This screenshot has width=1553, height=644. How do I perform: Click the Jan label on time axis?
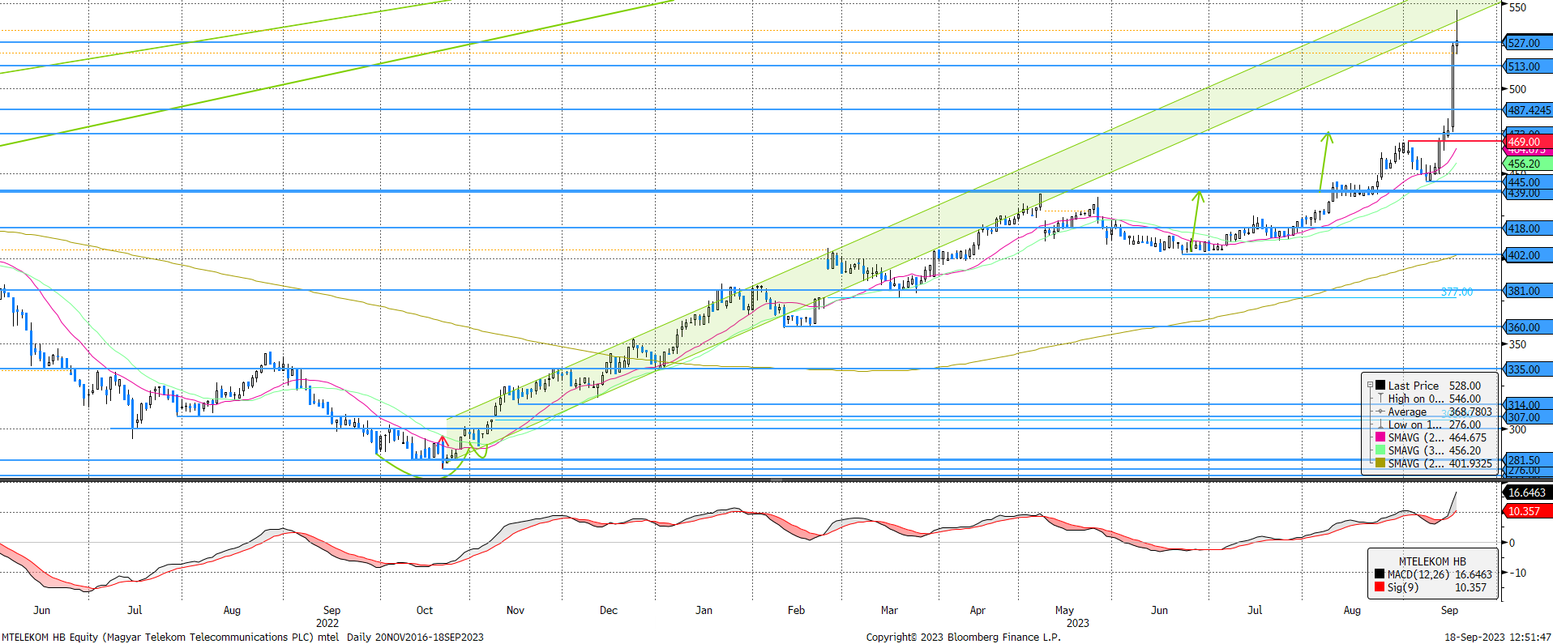(704, 610)
